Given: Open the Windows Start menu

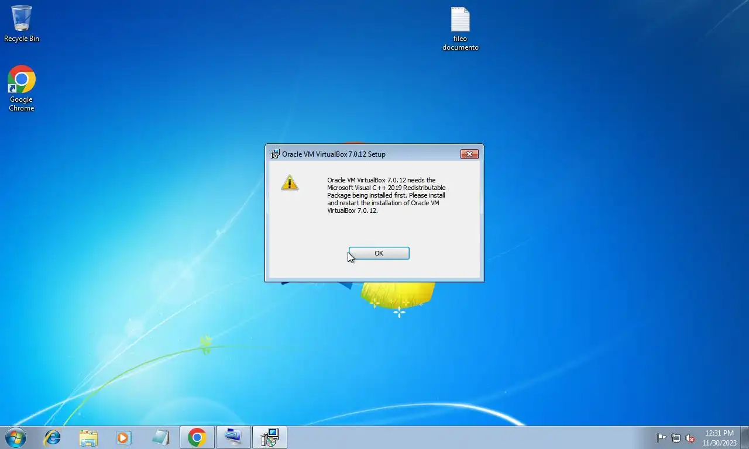Looking at the screenshot, I should point(15,437).
